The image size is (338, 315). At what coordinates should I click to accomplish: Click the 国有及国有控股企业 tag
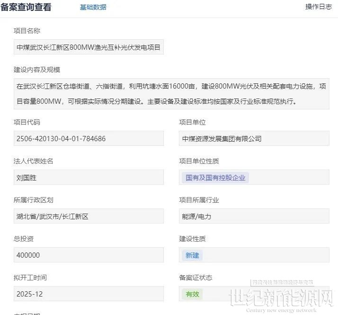click(x=215, y=178)
